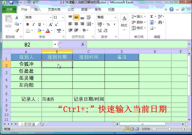Click the Cut scissors icon
This screenshot has height=135, width=192.
[x=17, y=18]
